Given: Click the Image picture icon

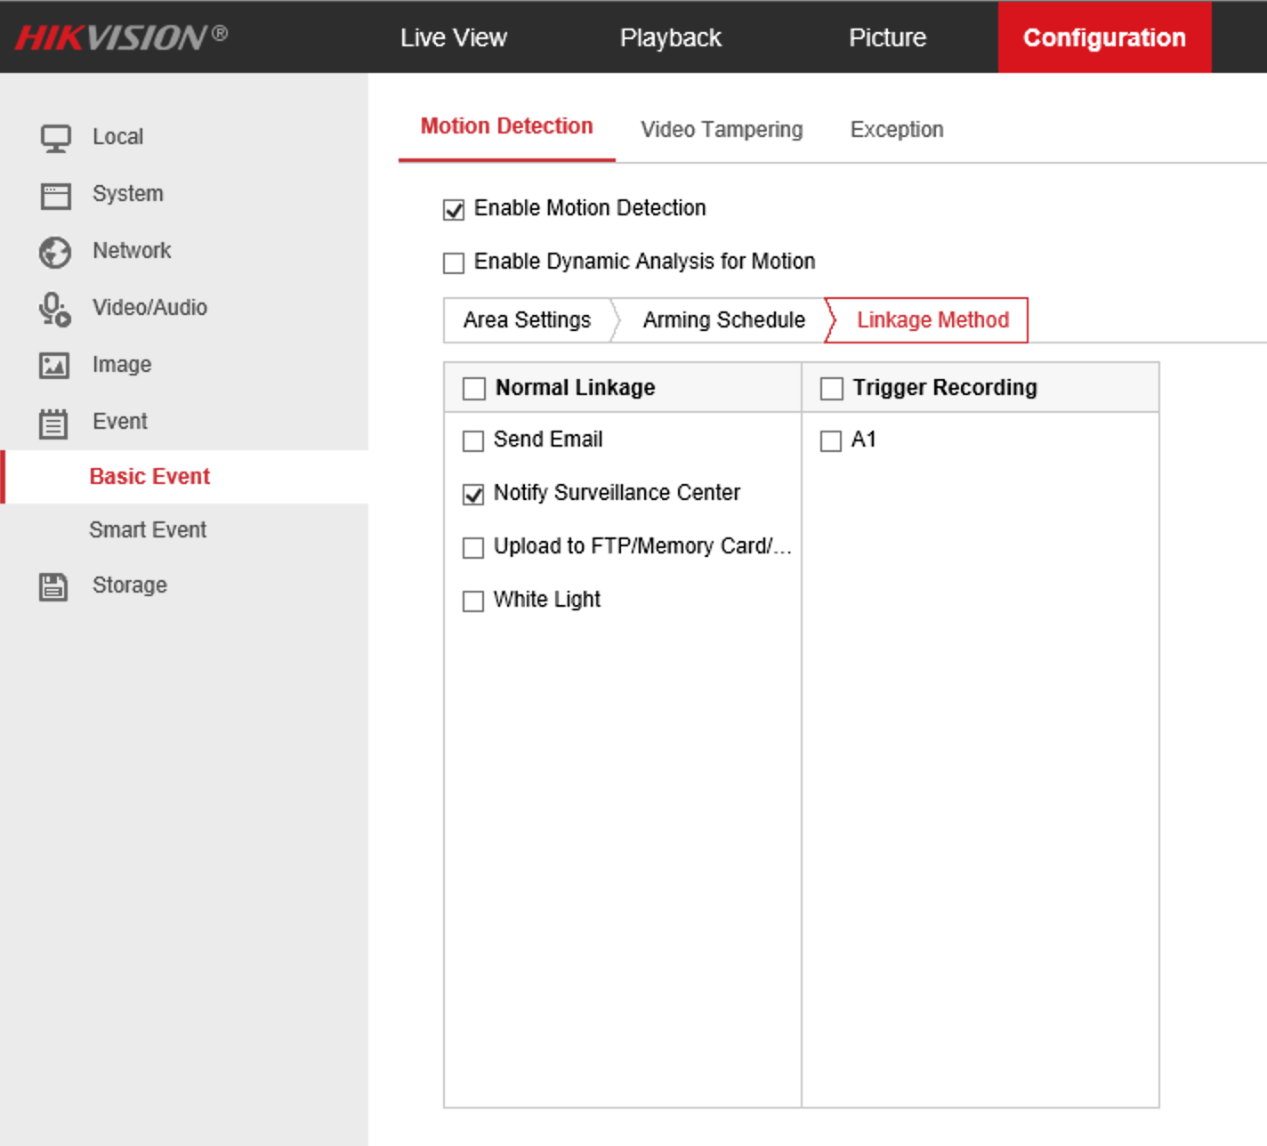Looking at the screenshot, I should (x=54, y=366).
